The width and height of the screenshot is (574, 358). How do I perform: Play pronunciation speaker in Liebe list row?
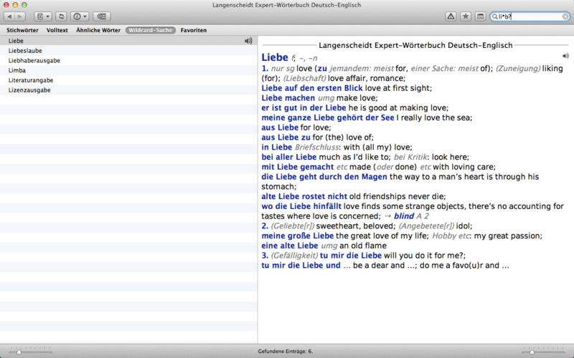point(248,41)
